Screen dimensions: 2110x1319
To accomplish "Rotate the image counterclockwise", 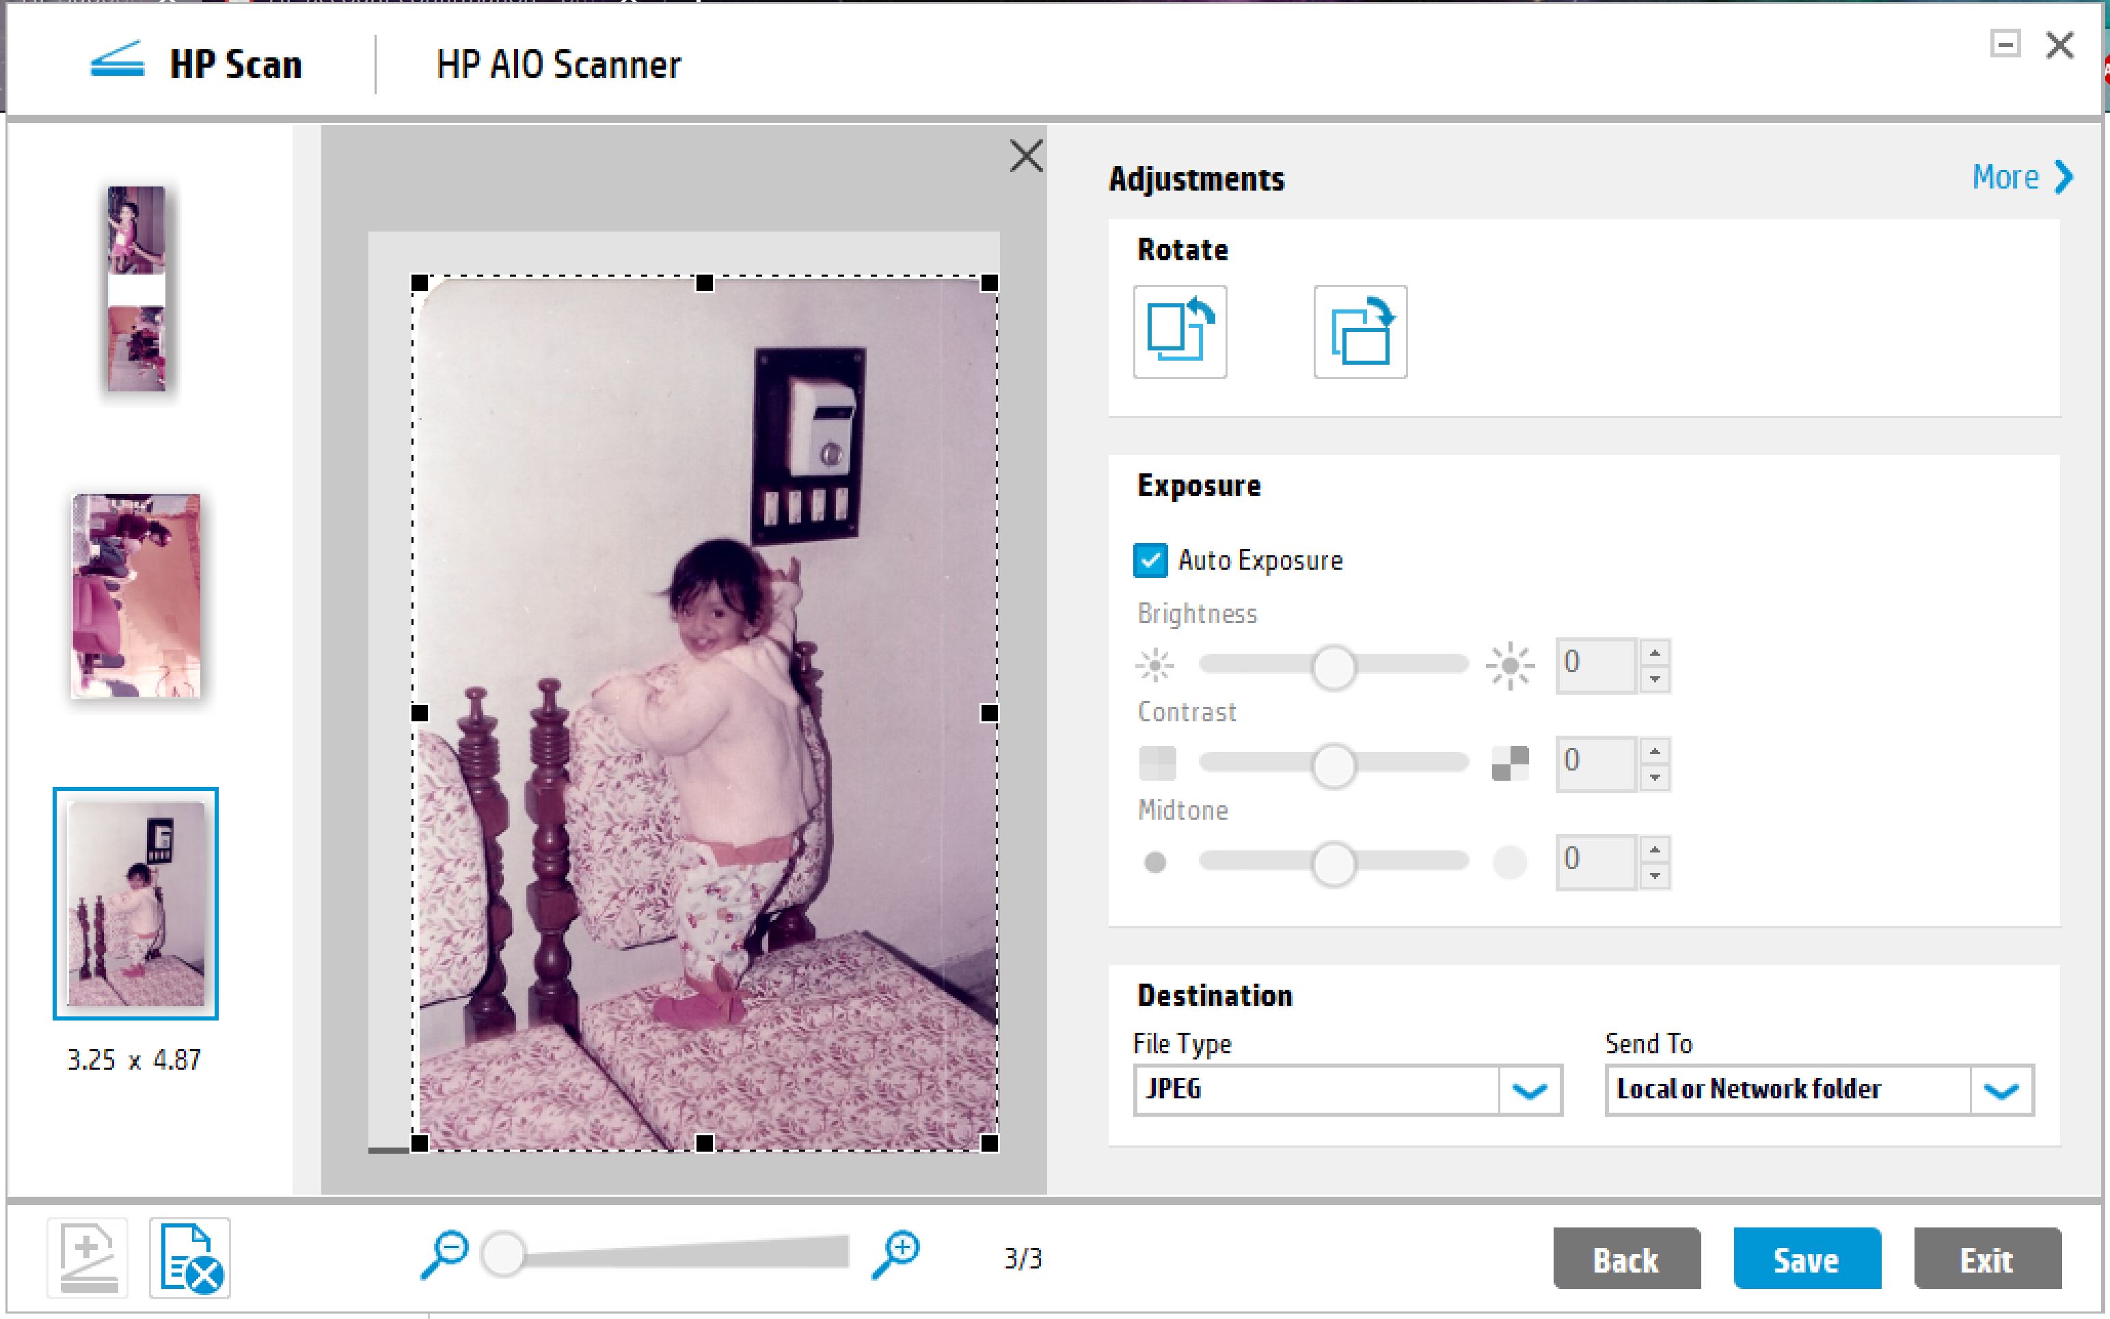I will [1180, 331].
